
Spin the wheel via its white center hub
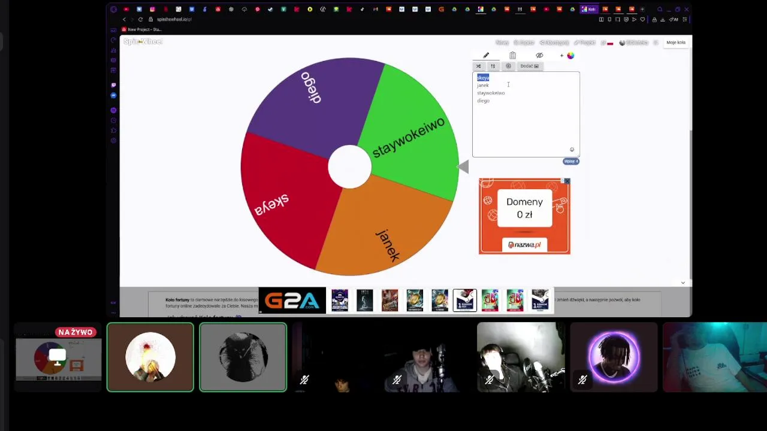pos(349,167)
